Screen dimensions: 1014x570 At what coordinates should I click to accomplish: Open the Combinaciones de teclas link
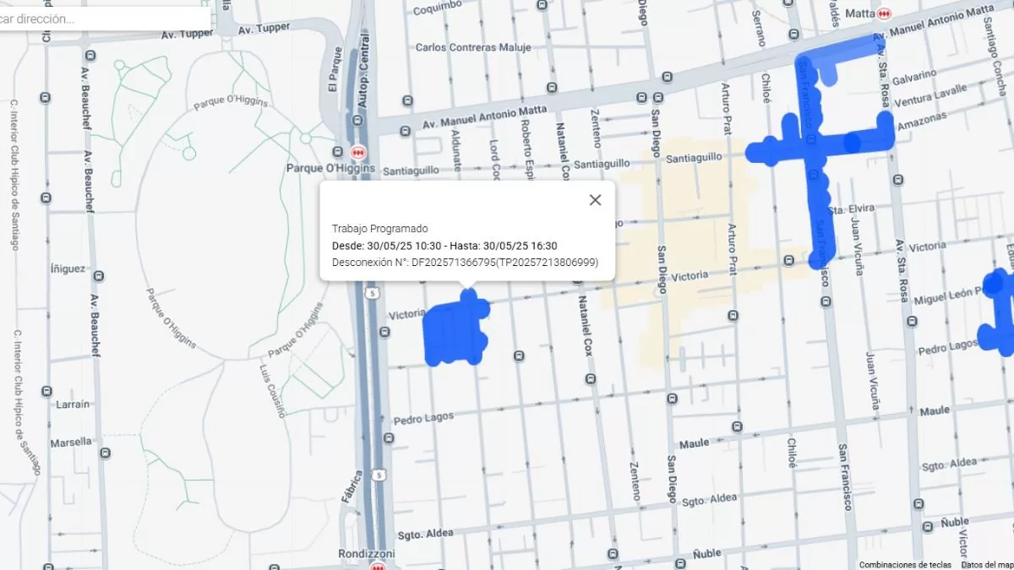point(905,564)
